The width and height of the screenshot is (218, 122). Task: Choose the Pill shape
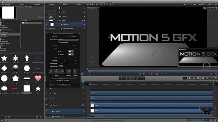27,78
